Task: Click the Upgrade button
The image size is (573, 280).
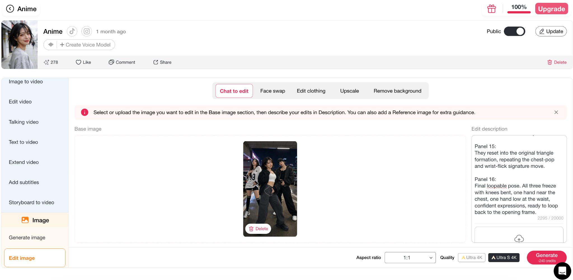Action: [551, 9]
